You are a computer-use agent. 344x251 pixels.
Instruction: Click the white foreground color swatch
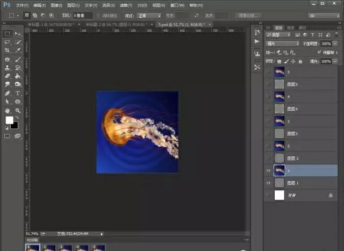(9, 120)
